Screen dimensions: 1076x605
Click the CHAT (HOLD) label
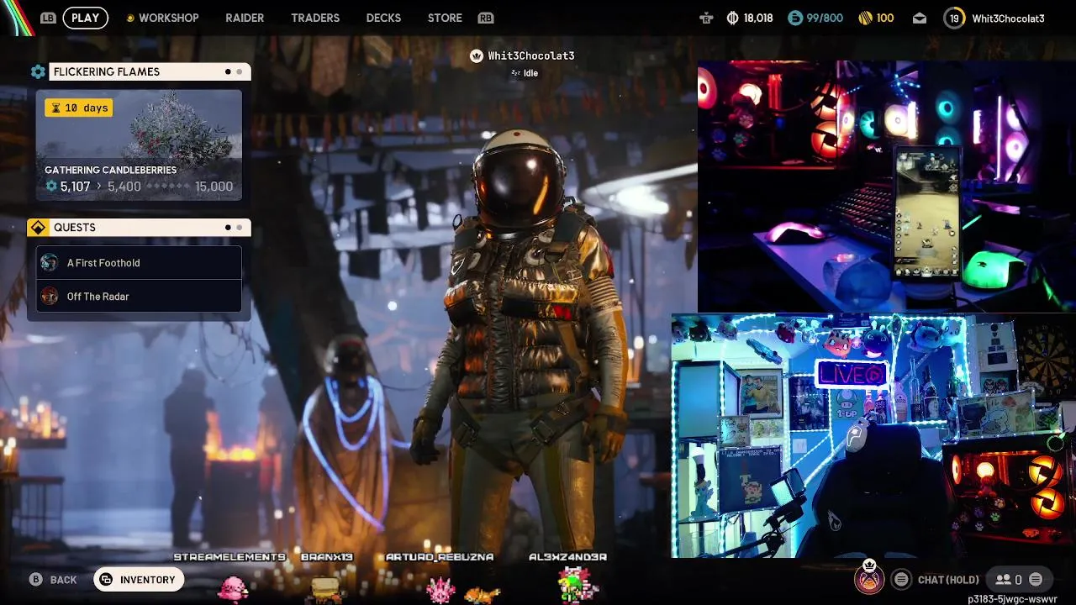pyautogui.click(x=948, y=580)
